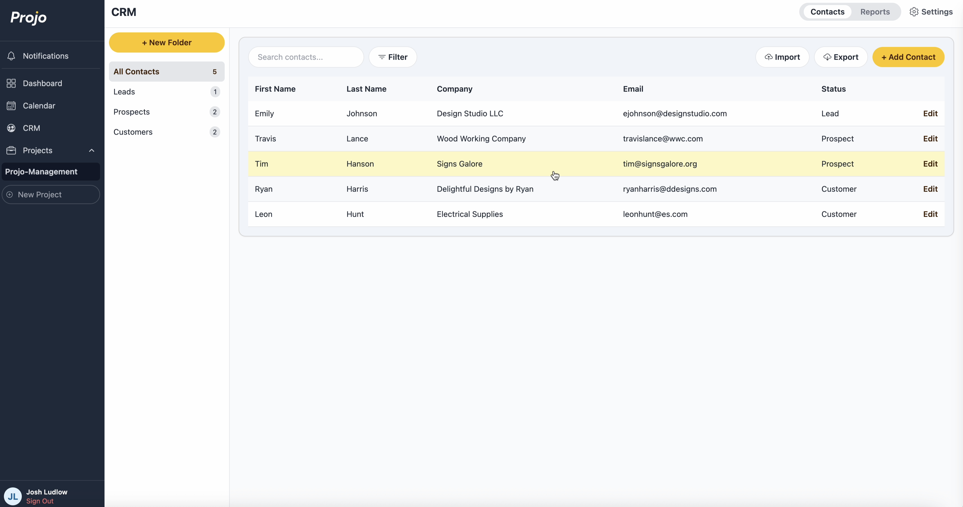963x507 pixels.
Task: Click the Calendar icon in sidebar
Action: [x=11, y=106]
